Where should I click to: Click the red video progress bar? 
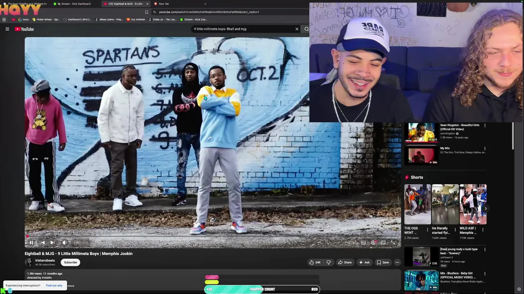tap(213, 236)
